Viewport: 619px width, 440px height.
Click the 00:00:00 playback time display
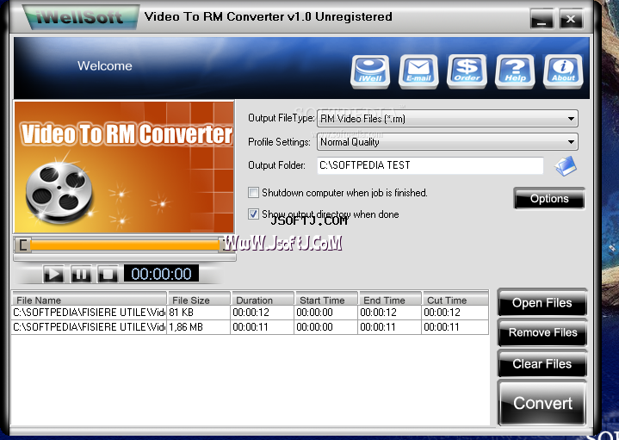tap(161, 273)
